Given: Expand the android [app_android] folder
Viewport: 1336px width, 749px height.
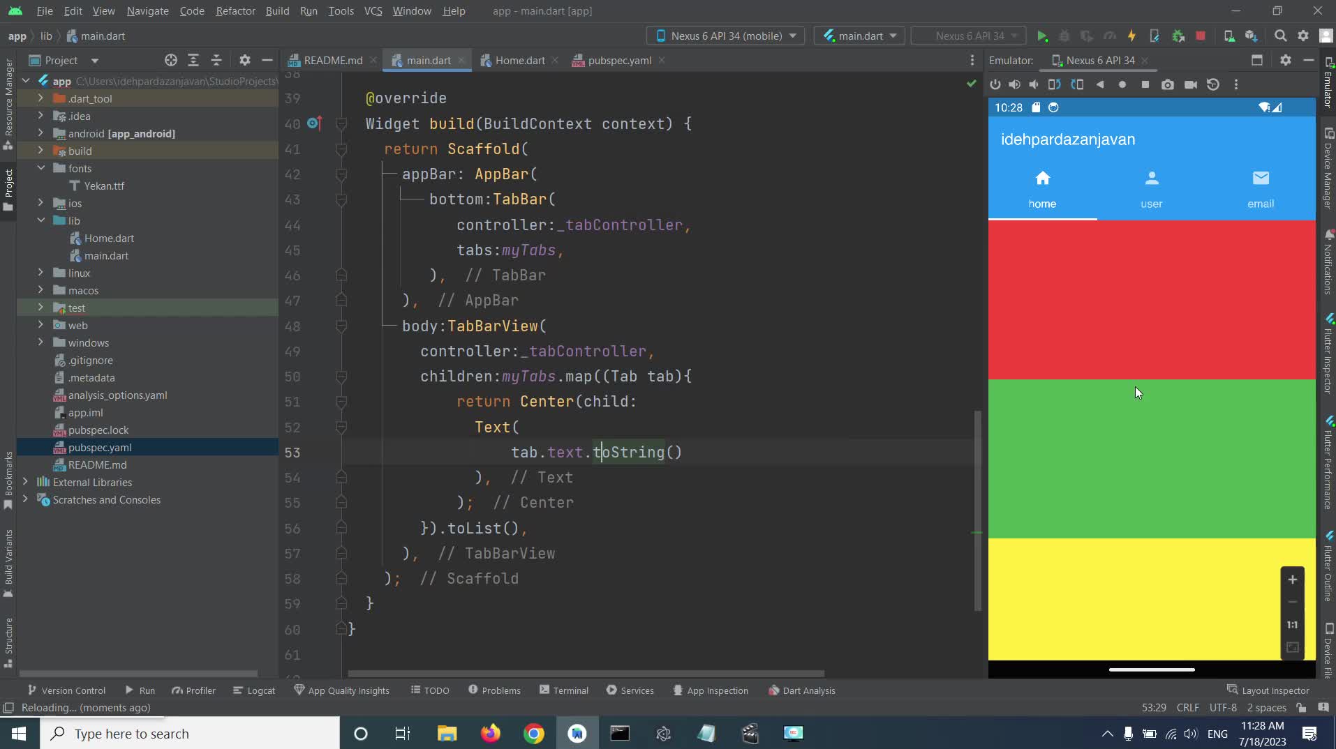Looking at the screenshot, I should [40, 133].
